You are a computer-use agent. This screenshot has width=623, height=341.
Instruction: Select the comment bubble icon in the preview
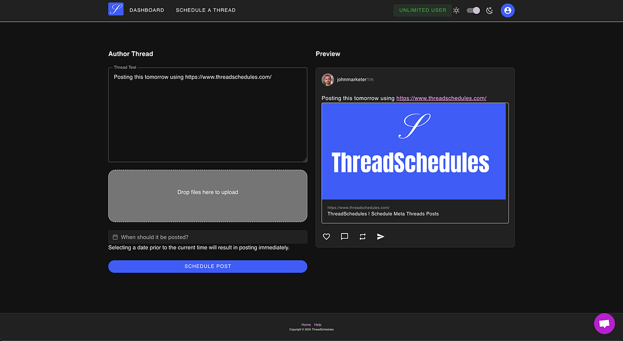pyautogui.click(x=344, y=236)
